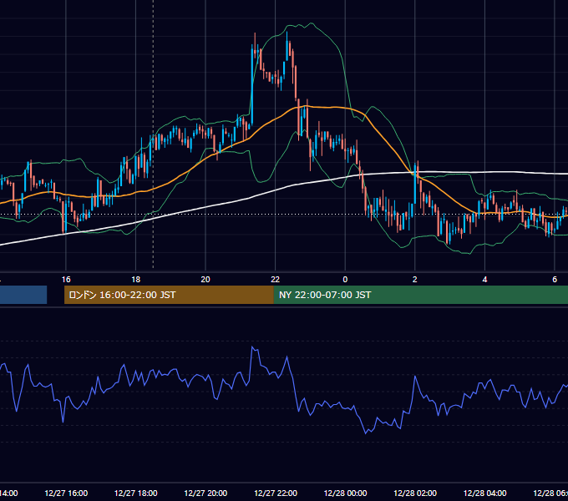The height and width of the screenshot is (501, 568).
Task: Click the 12/27 20:00 time label
Action: (205, 493)
